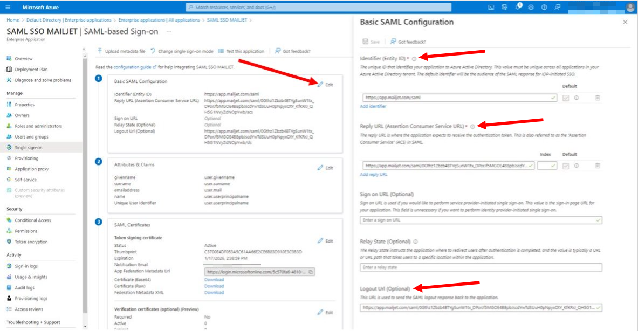This screenshot has height=331, width=638.
Task: Show info for Reply URL label
Action: pos(472,127)
